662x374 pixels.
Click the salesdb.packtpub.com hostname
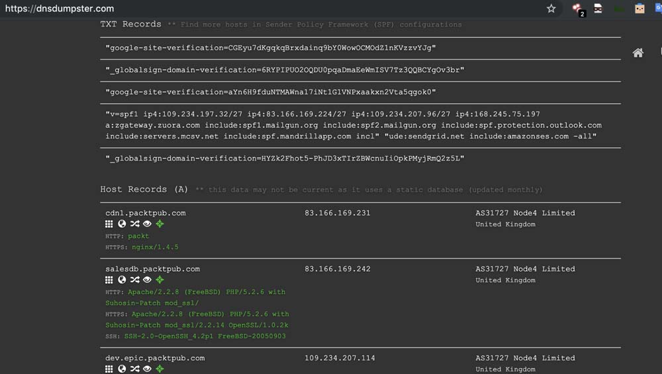coord(152,269)
